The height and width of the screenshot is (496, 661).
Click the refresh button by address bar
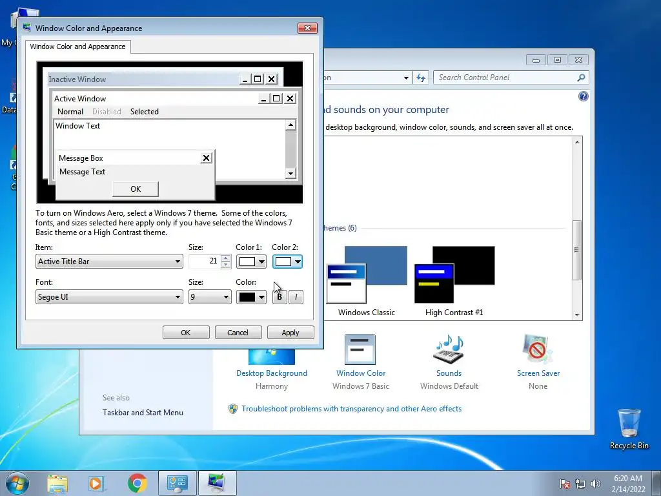421,77
